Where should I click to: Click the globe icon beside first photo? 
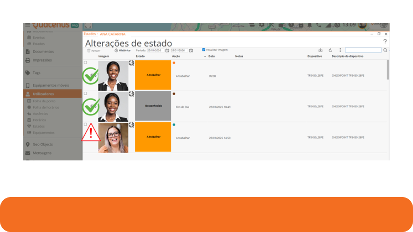pos(131,63)
